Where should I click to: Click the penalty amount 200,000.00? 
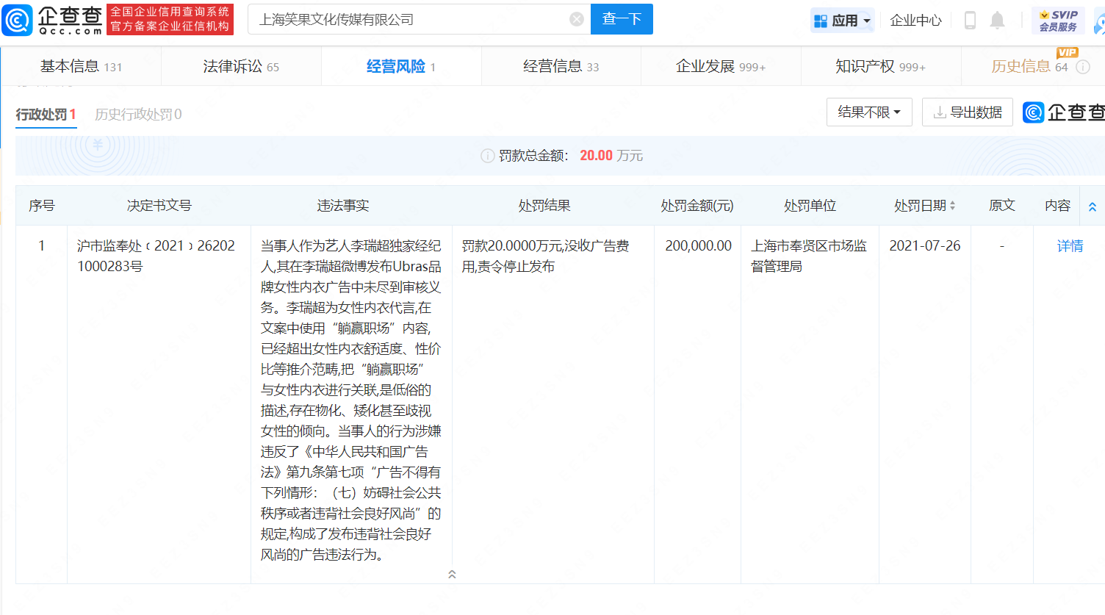pyautogui.click(x=699, y=246)
